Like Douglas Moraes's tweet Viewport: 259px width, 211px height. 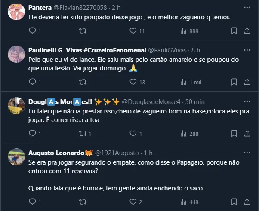[133, 134]
